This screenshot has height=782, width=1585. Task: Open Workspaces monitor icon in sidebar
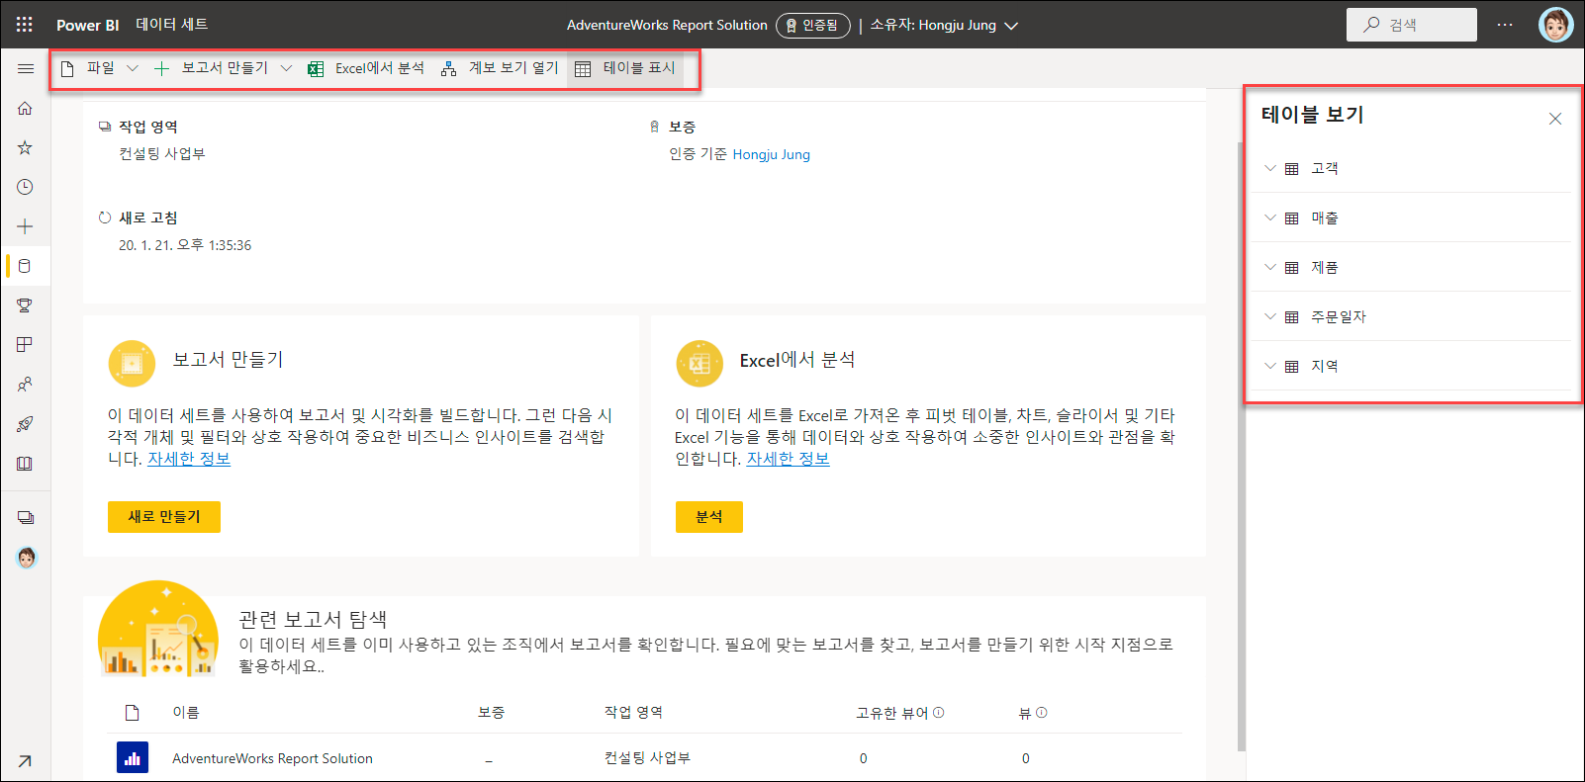(26, 518)
